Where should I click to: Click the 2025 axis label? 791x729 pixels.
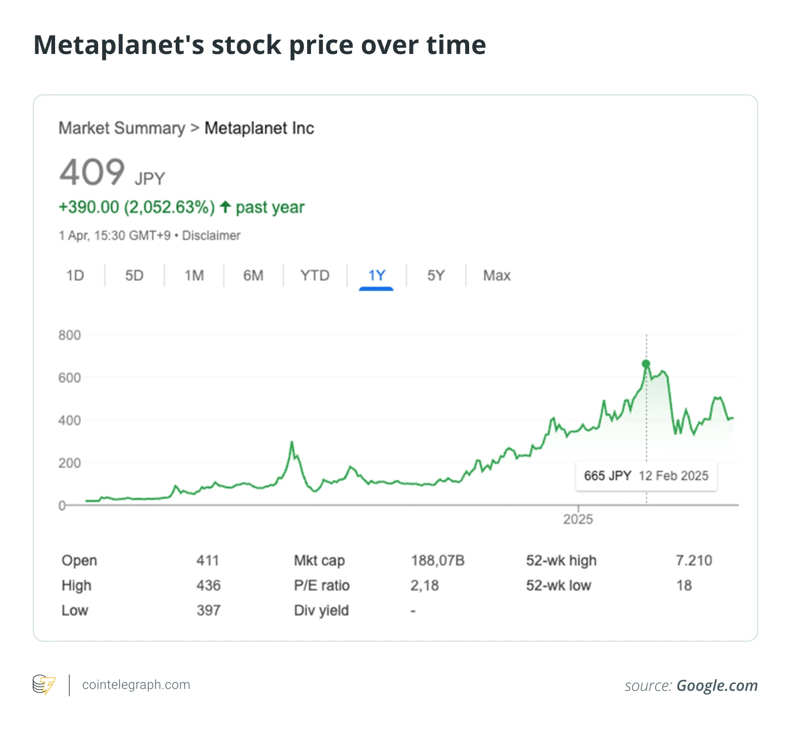tap(578, 519)
